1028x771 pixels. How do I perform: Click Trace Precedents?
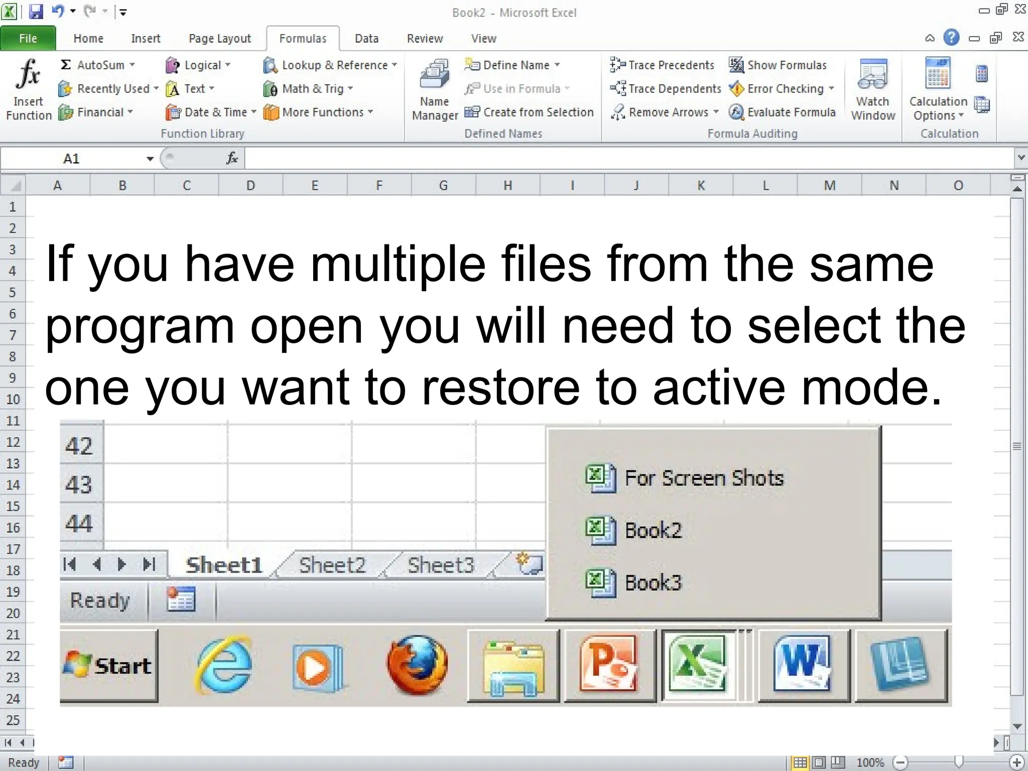click(662, 65)
